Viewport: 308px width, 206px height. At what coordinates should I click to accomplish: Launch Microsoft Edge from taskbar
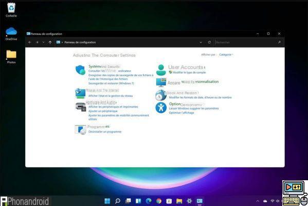click(x=149, y=201)
